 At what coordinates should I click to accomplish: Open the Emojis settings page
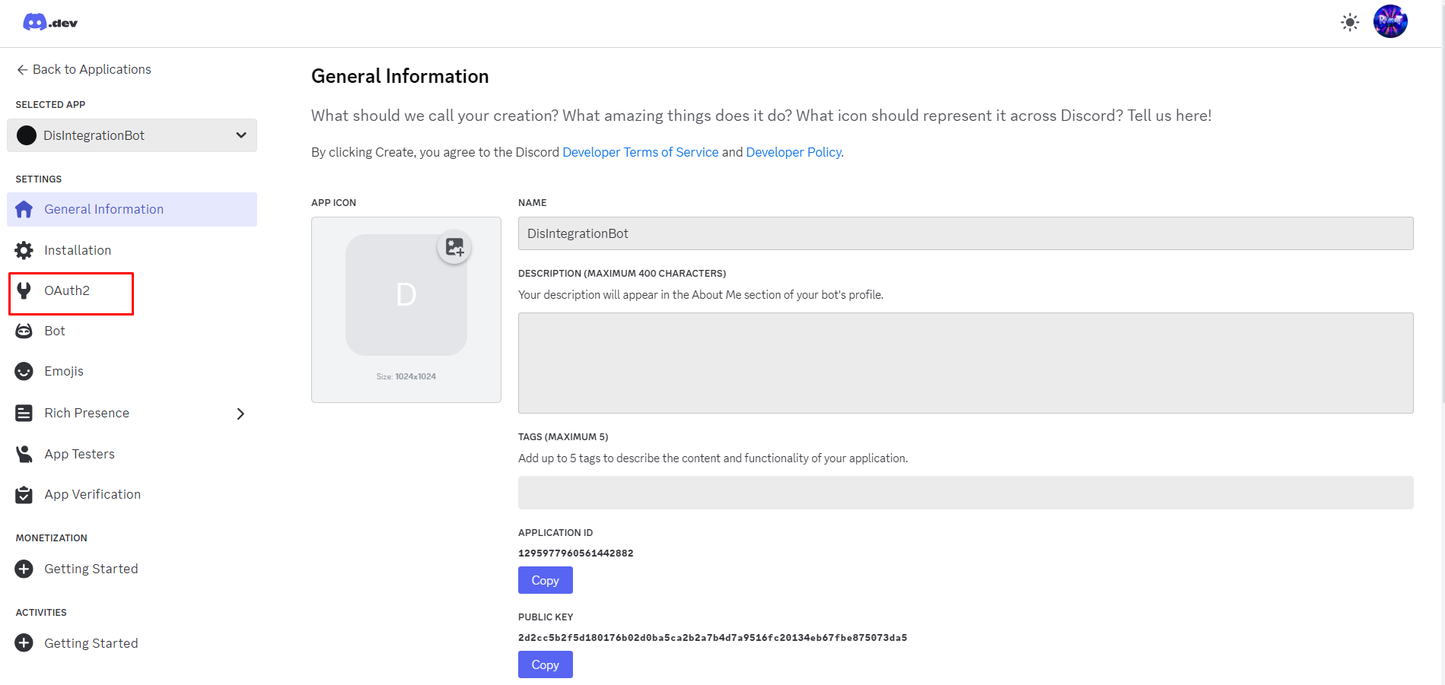(x=64, y=371)
